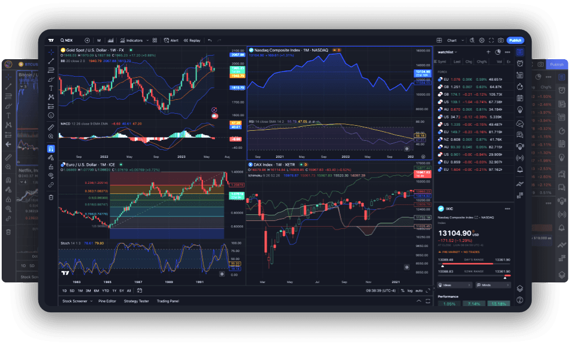This screenshot has height=345, width=570.
Task: Click the blue Publish button
Action: coord(515,41)
